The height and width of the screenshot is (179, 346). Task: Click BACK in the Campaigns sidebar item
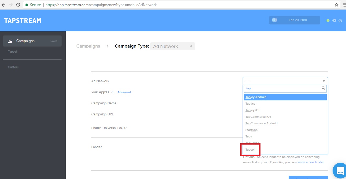tap(54, 41)
